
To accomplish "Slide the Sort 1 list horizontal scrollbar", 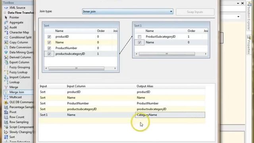I will [x=167, y=54].
